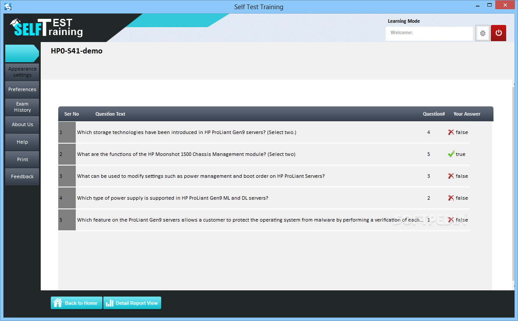Click the red X icon in row 4
The image size is (518, 321).
click(451, 198)
